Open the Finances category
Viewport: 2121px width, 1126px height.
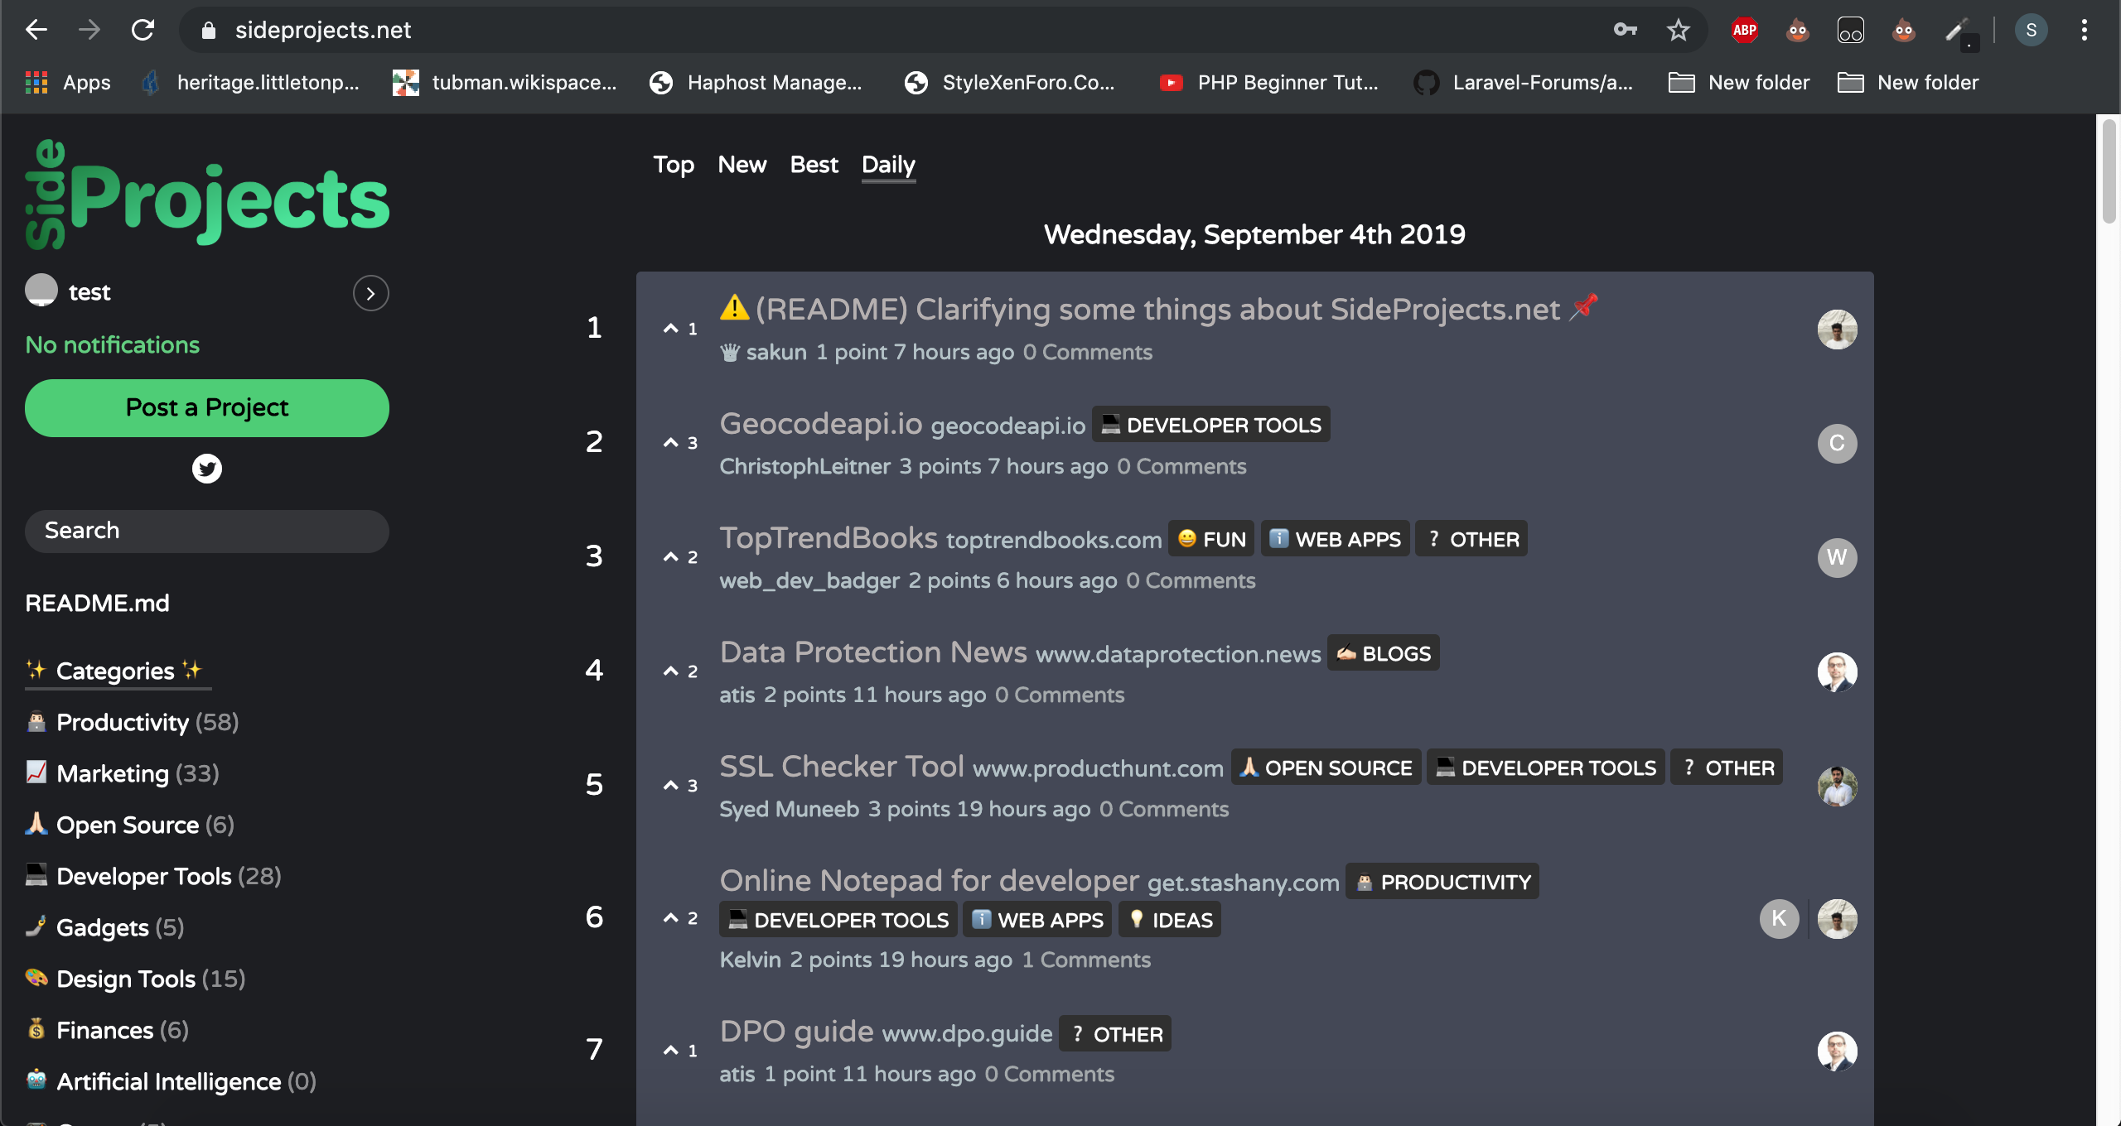107,1031
